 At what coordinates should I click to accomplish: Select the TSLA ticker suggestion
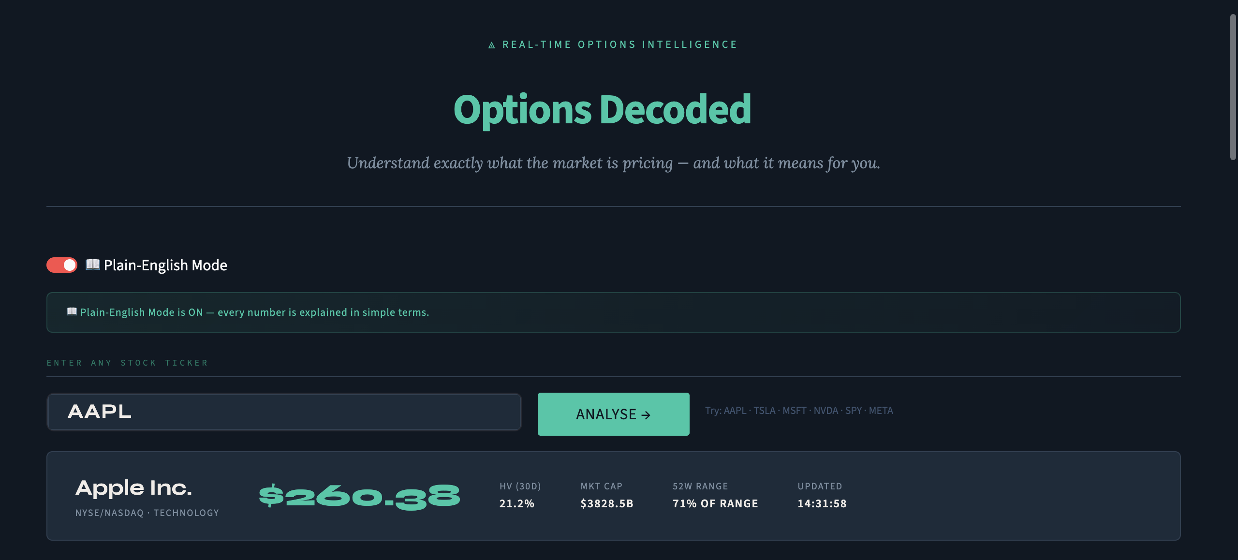pyautogui.click(x=764, y=410)
